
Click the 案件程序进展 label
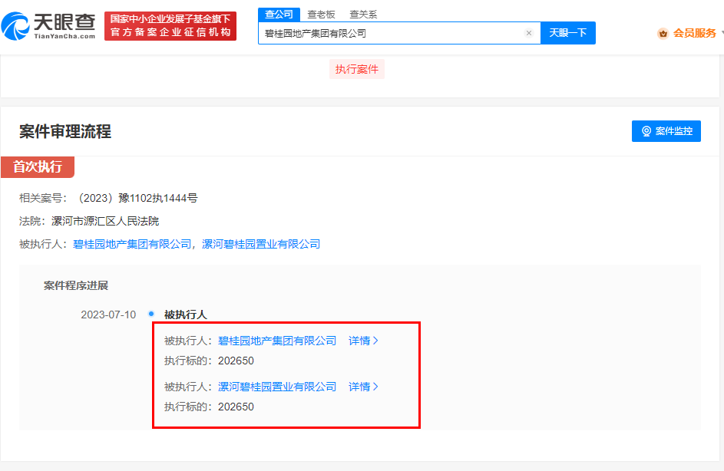(x=76, y=286)
